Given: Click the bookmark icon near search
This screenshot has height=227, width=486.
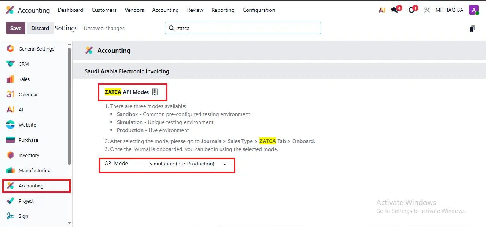Looking at the screenshot, I should pyautogui.click(x=472, y=29).
